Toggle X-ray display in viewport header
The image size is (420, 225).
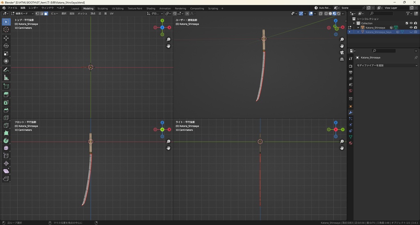[321, 13]
